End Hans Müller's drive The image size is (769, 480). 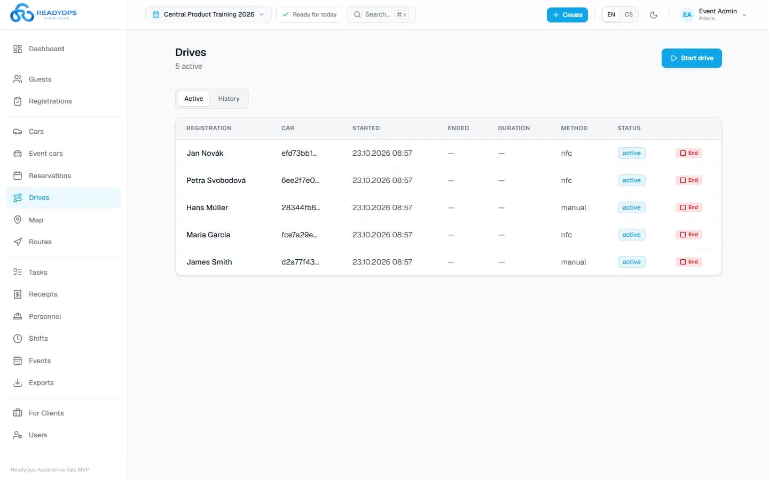click(x=689, y=207)
